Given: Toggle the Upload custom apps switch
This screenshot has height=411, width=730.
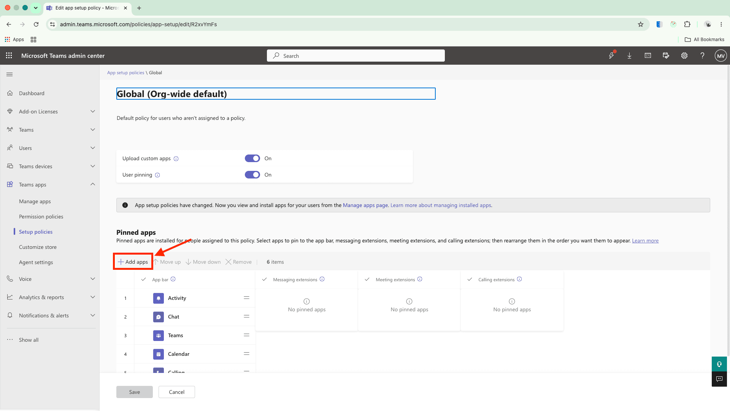Looking at the screenshot, I should coord(252,158).
